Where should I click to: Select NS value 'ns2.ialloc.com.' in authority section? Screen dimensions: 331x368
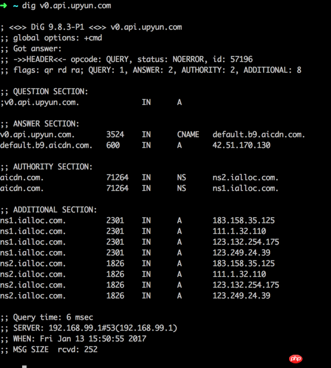[245, 178]
